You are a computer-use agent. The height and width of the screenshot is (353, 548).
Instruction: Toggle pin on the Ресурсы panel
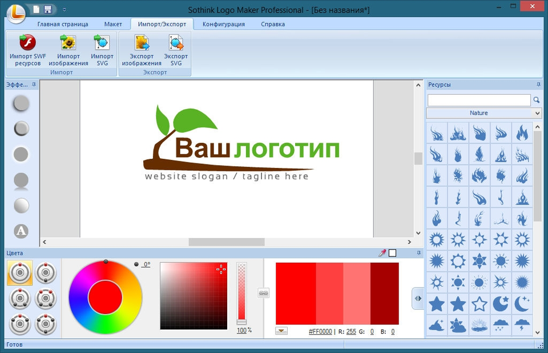(538, 85)
